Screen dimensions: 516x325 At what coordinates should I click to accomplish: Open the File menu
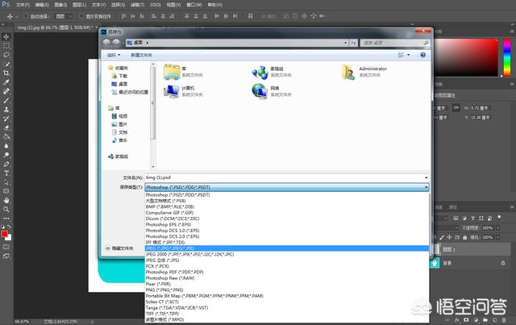23,5
